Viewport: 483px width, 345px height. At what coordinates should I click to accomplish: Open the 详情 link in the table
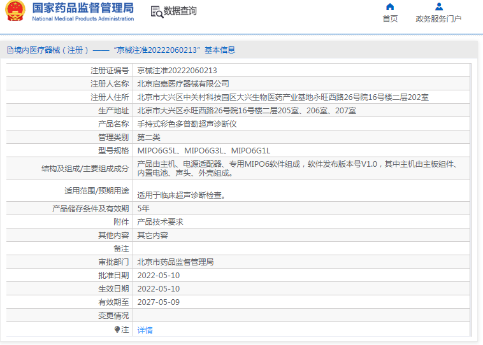click(x=145, y=330)
